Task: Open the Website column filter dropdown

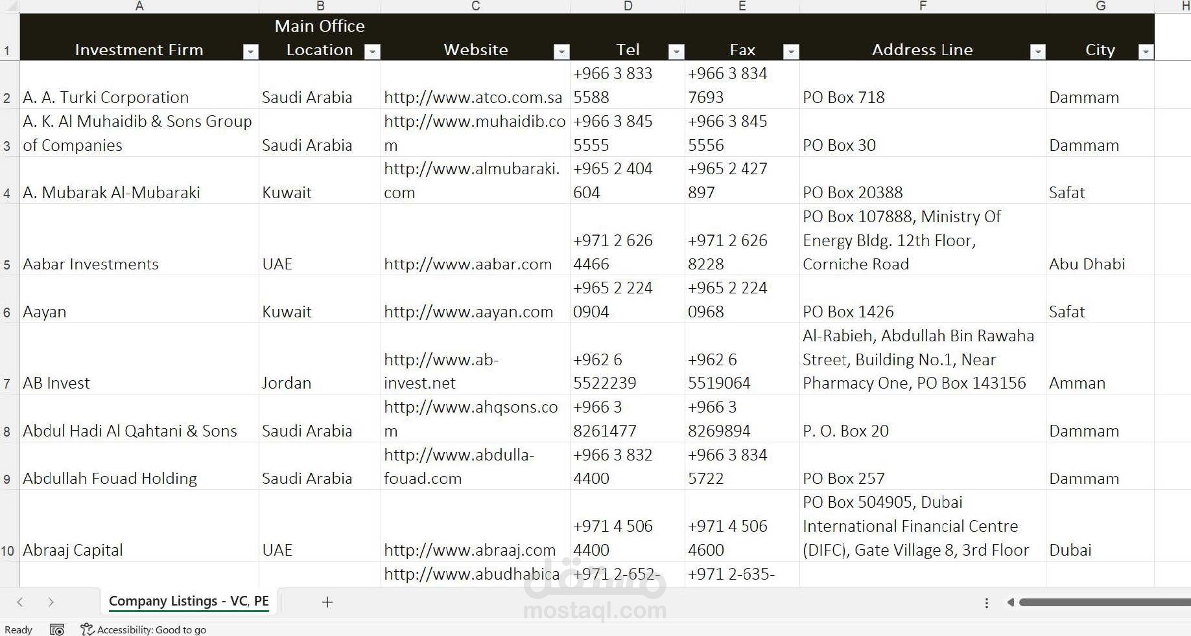Action: coord(561,52)
